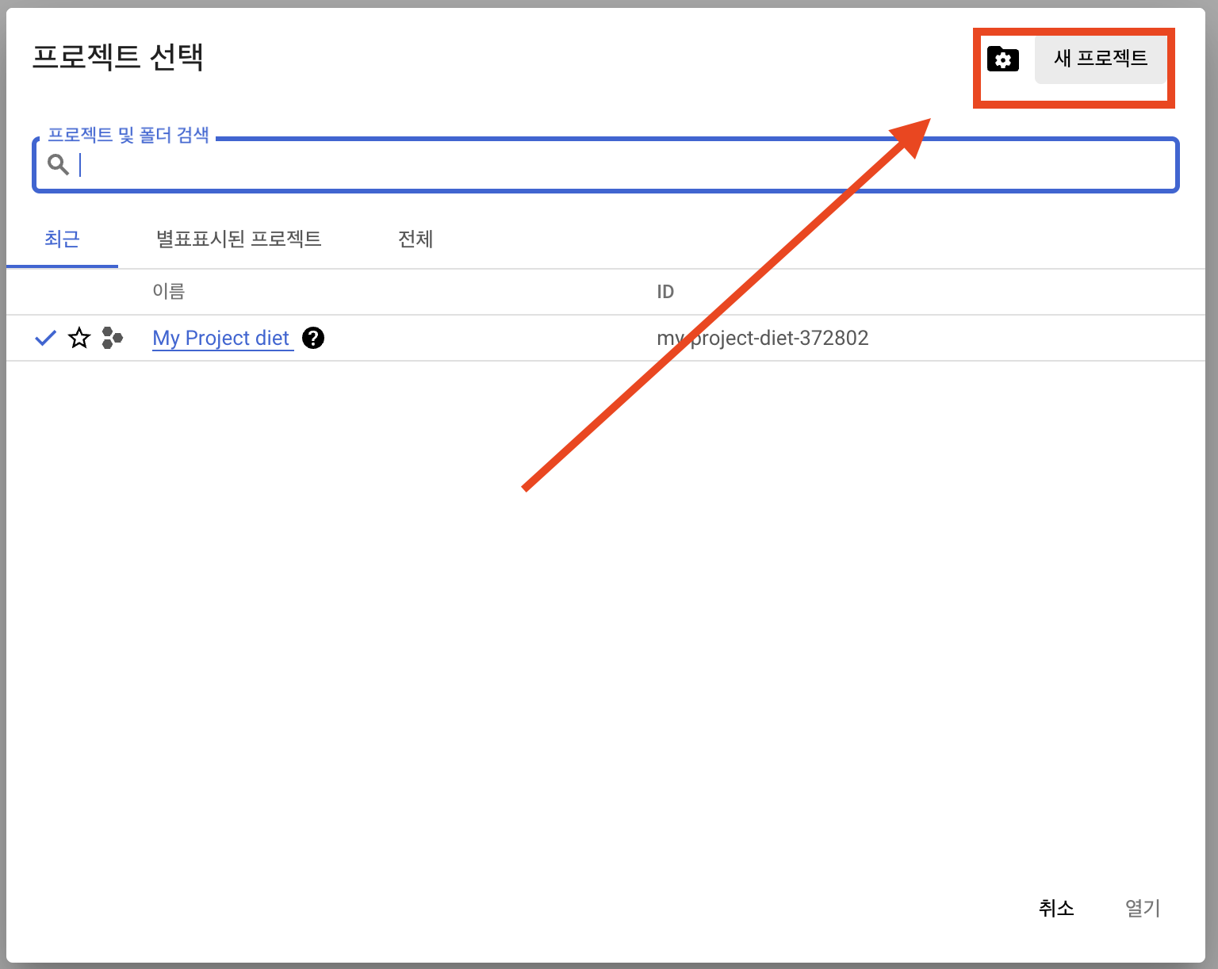Open the 별표표시된 프로젝트 tab
Image resolution: width=1218 pixels, height=969 pixels.
[x=239, y=239]
